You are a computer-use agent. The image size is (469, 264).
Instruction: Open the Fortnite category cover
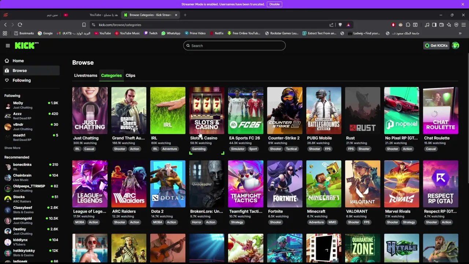pos(285,184)
